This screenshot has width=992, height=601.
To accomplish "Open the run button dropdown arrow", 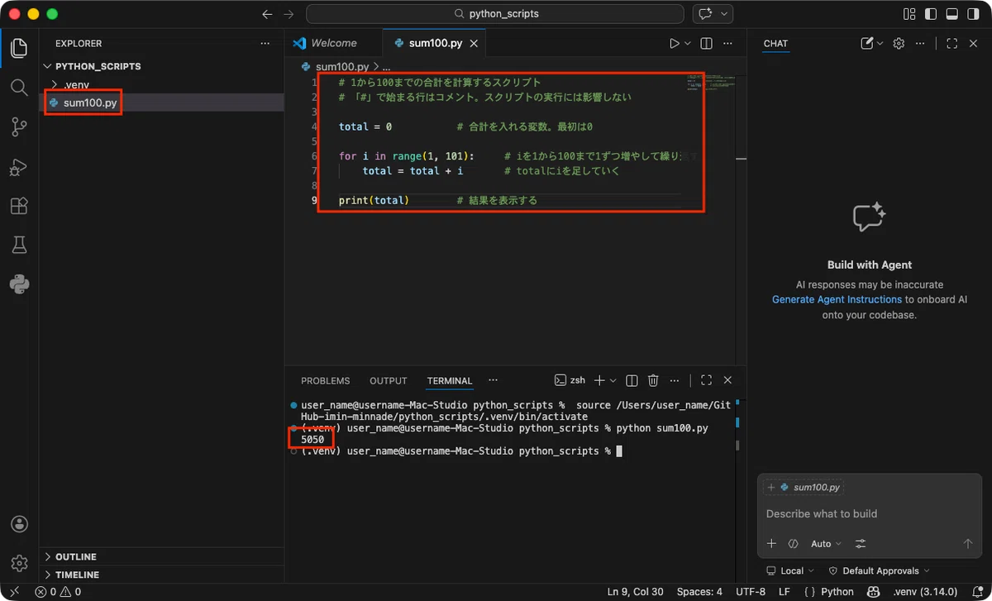I will click(x=688, y=43).
